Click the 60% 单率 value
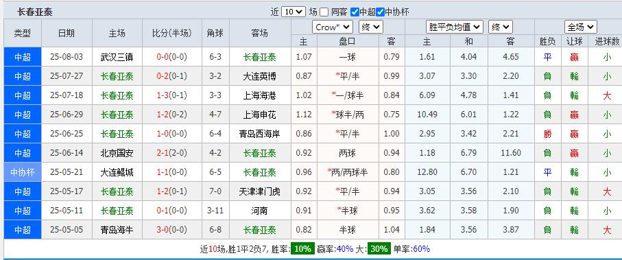 (421, 249)
